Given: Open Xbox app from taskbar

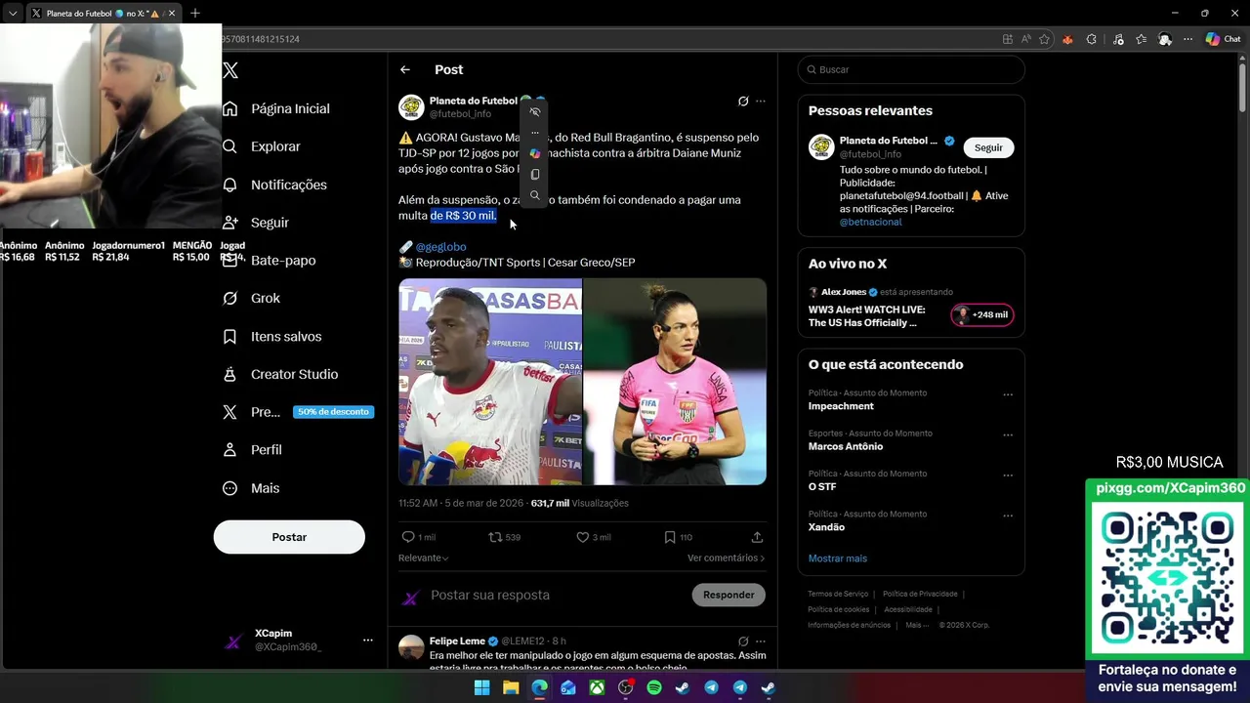Looking at the screenshot, I should click(597, 687).
